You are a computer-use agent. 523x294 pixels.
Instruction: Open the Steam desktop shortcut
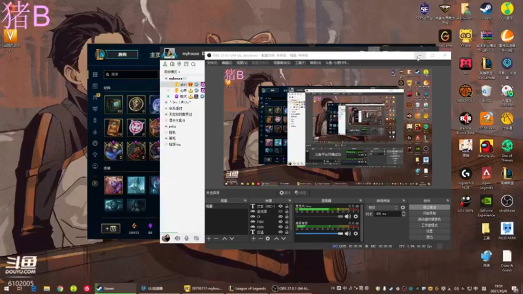[x=486, y=11]
